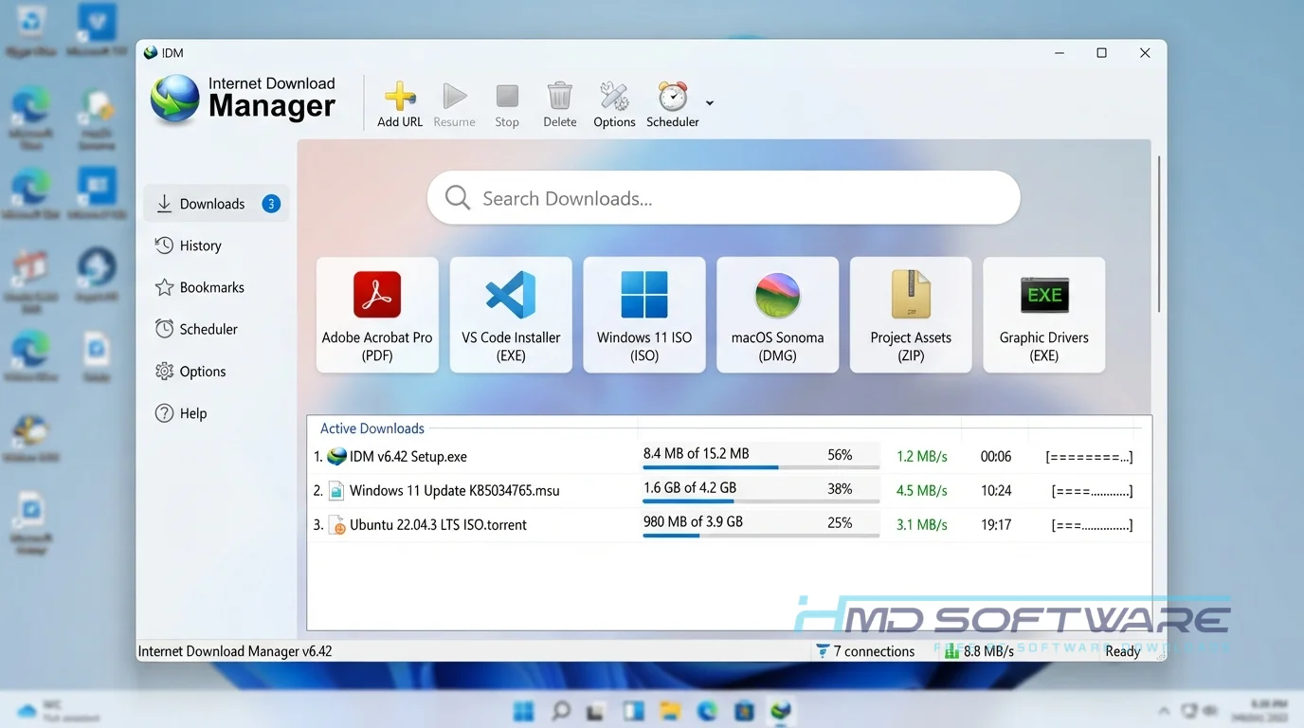Click the 4.5 MB/s speed value
The width and height of the screenshot is (1304, 728).
[921, 490]
